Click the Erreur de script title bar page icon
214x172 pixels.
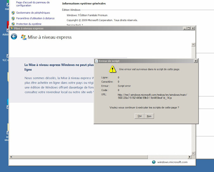[97, 61]
